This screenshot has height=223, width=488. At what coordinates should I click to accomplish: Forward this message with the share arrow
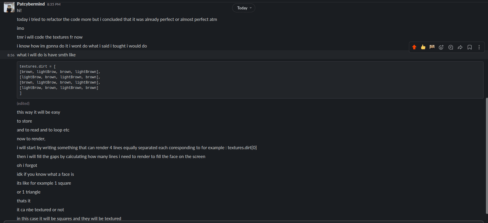[x=460, y=47]
